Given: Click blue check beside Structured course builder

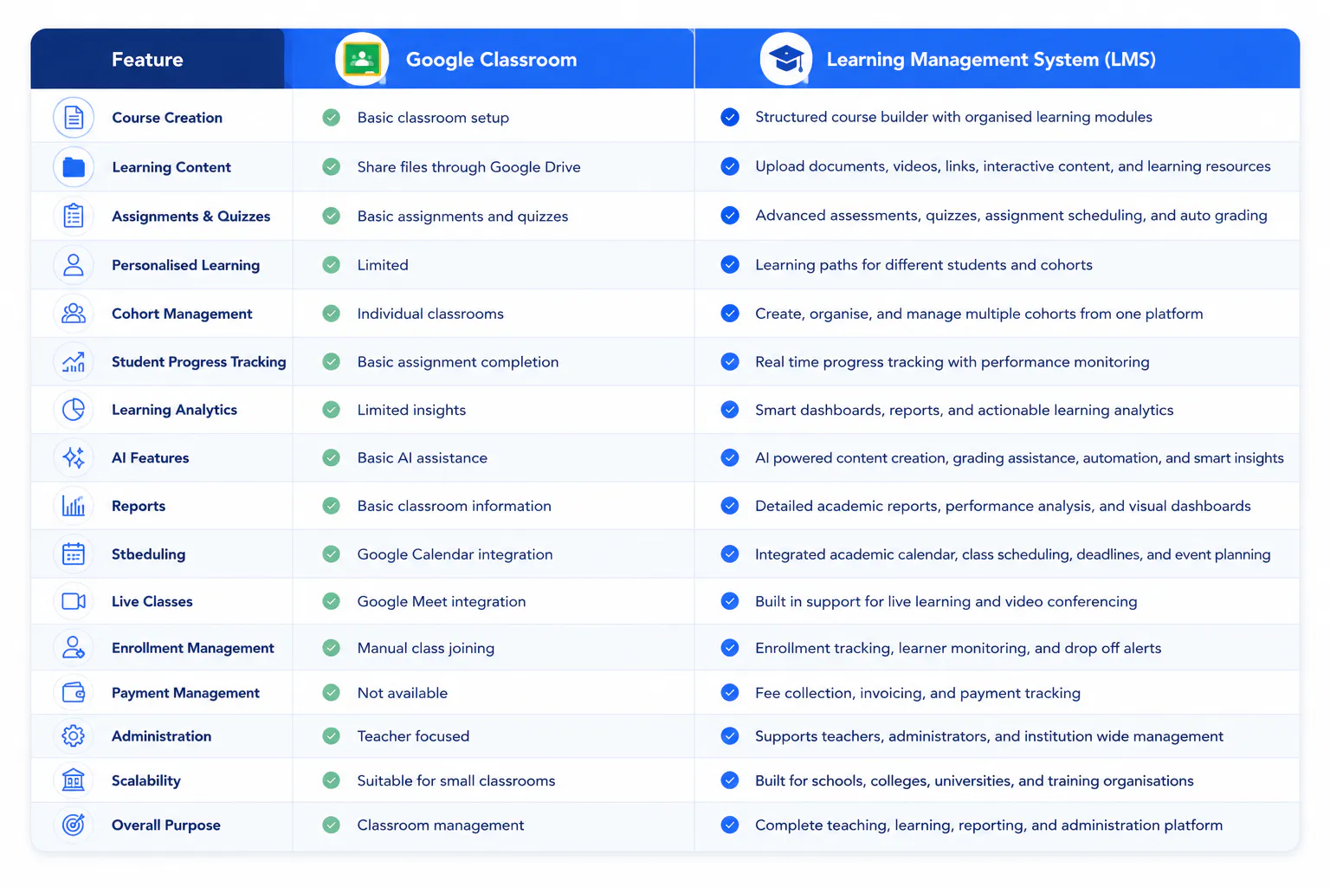Looking at the screenshot, I should click(x=730, y=117).
